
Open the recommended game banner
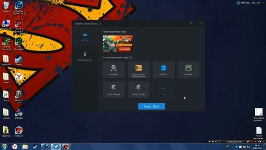tap(118, 44)
